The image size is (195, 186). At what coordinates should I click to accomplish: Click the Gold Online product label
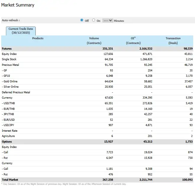point(10,81)
